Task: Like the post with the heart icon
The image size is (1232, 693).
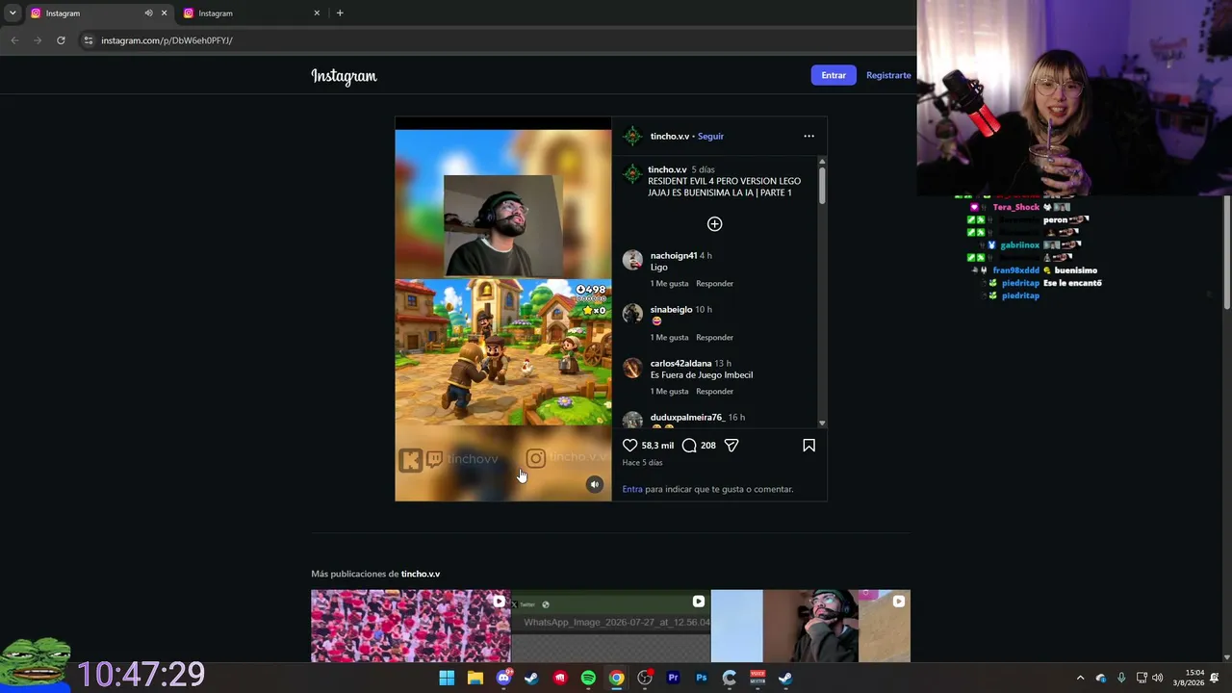Action: point(630,446)
